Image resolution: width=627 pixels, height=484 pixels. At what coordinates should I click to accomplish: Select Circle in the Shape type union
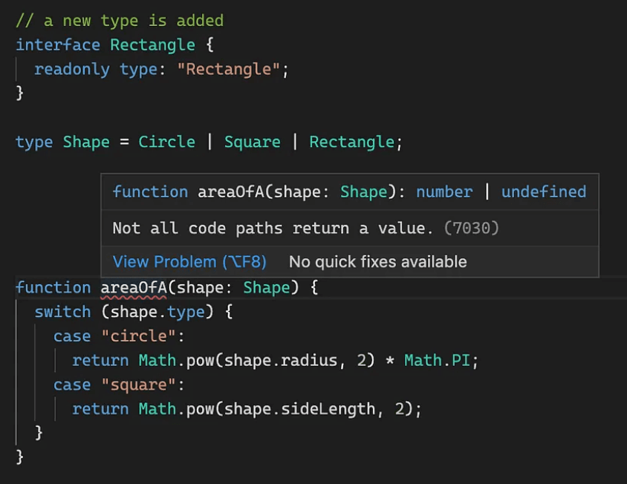166,142
